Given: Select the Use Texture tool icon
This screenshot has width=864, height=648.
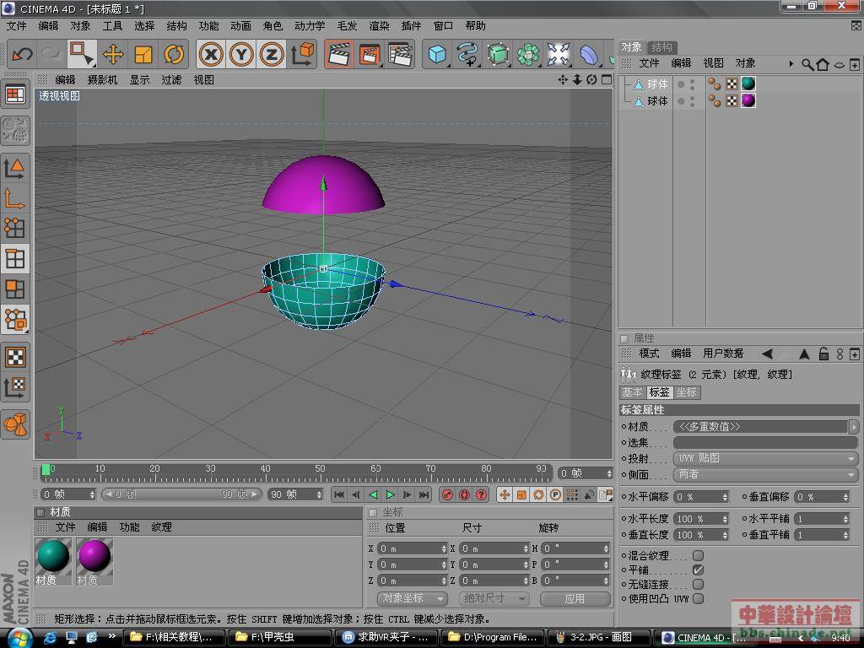Looking at the screenshot, I should [15, 357].
